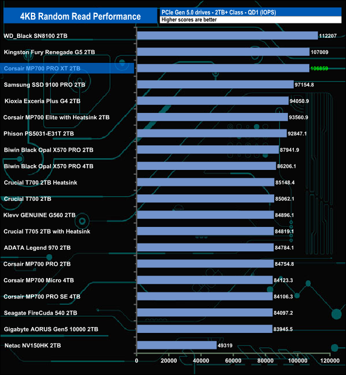The image size is (346, 375).
Task: Click the 84784.1 value
Action: click(x=284, y=248)
